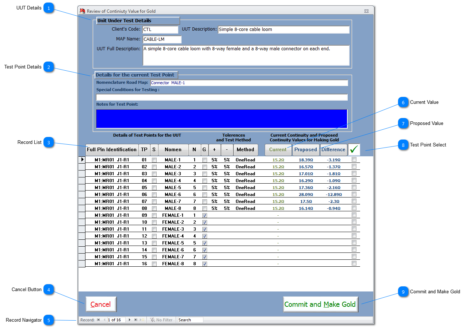Click the Difference column header

tap(333, 150)
